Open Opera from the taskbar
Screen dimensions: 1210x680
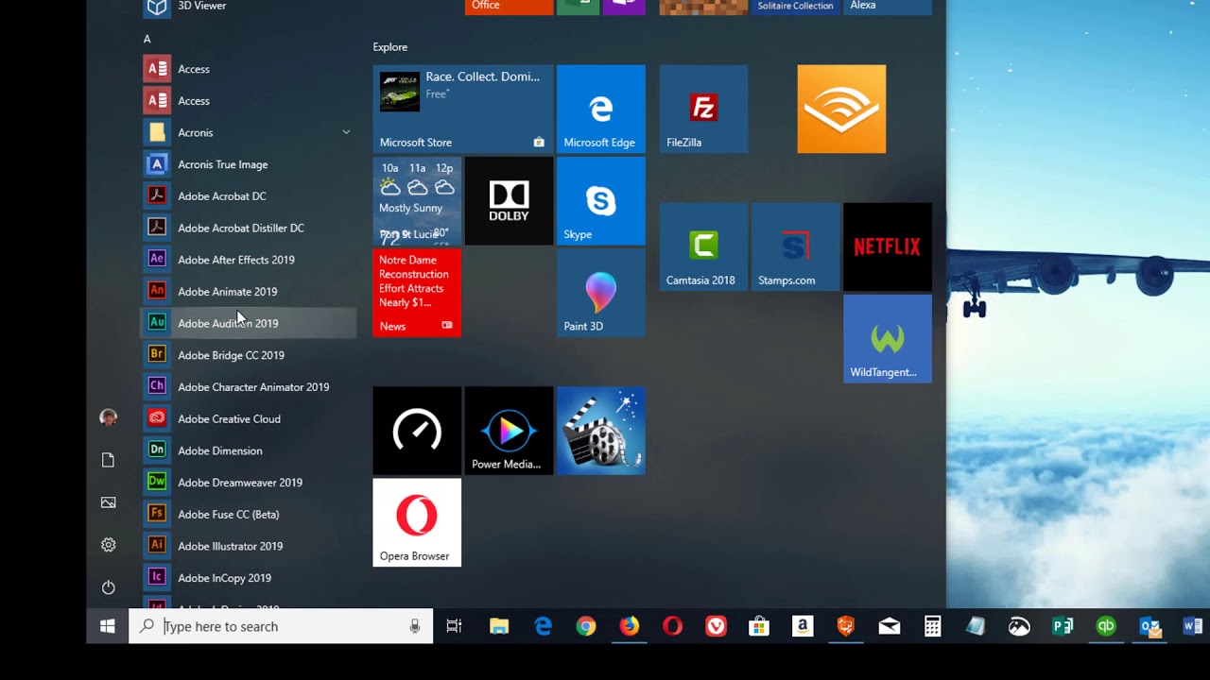tap(672, 626)
